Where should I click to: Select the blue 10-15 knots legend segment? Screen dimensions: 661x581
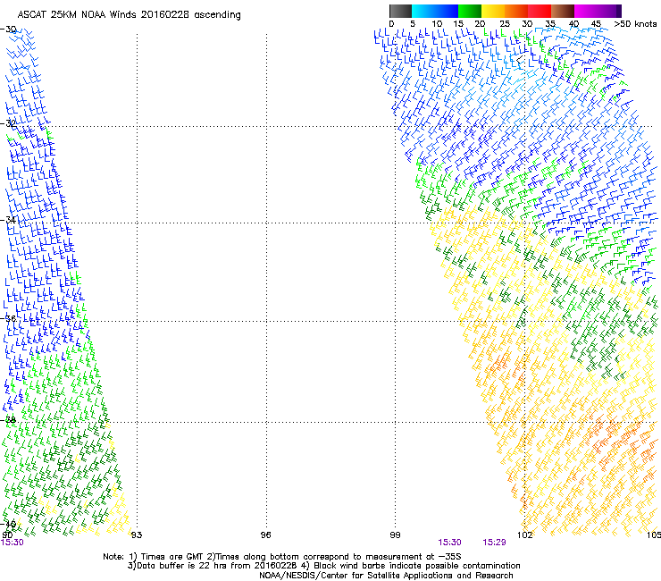[447, 11]
